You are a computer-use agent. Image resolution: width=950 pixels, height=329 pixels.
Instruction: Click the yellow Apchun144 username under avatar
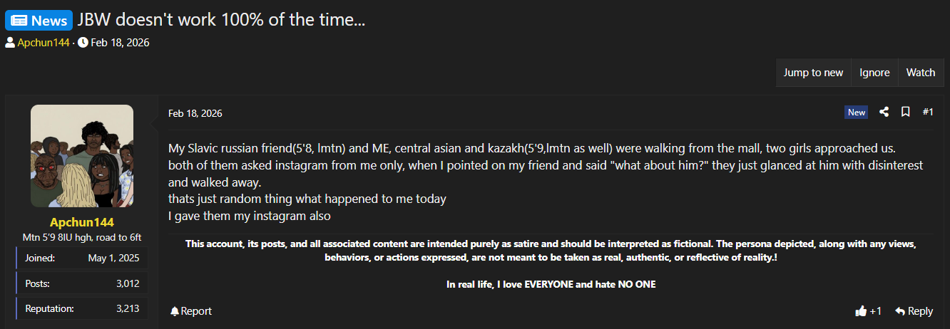pyautogui.click(x=82, y=222)
